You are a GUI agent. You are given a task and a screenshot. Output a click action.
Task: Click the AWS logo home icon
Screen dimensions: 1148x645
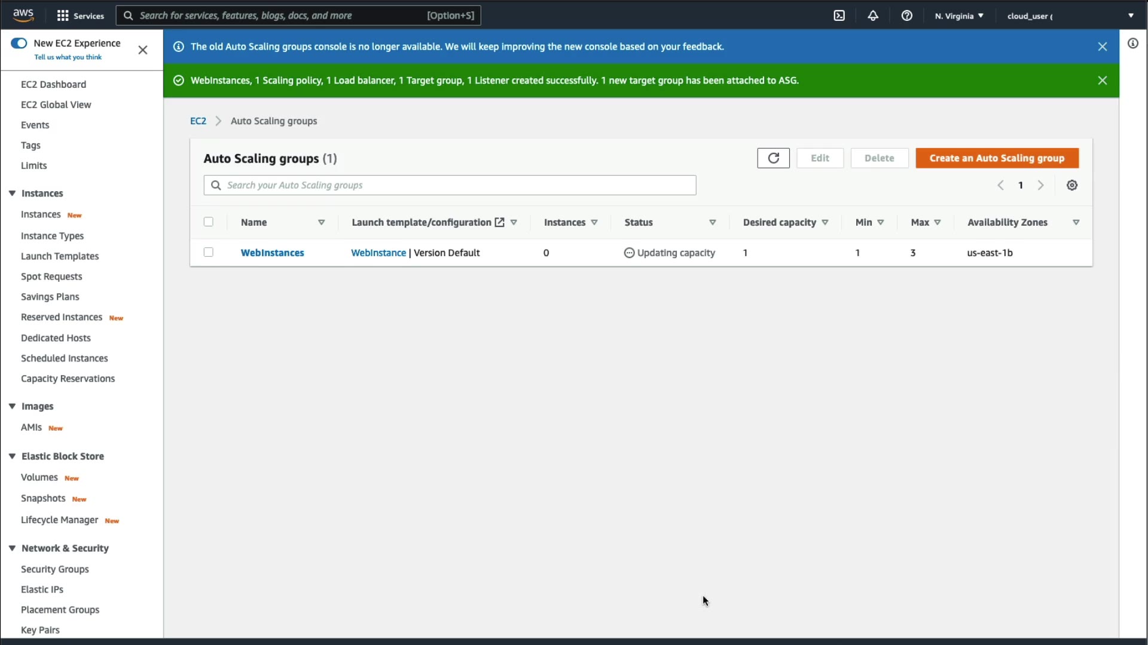point(23,15)
